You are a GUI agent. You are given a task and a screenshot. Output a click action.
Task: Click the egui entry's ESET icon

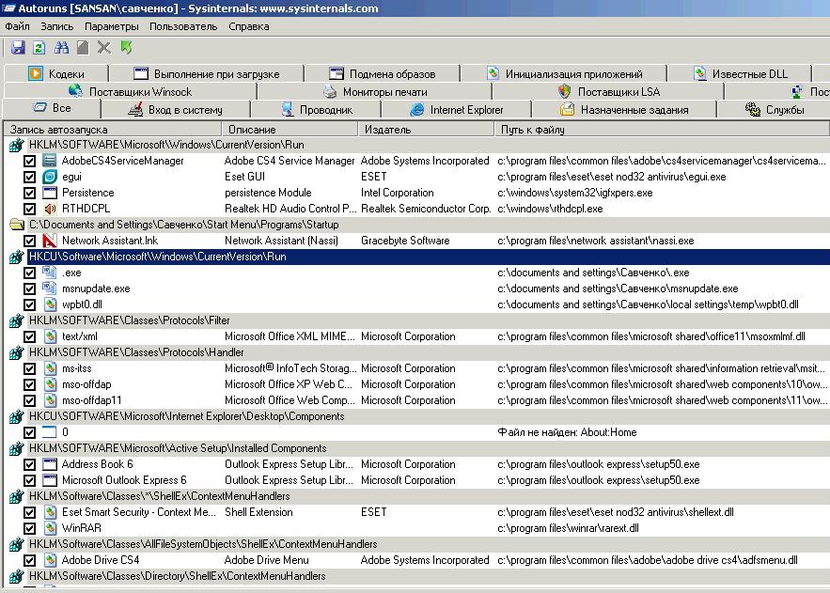click(x=50, y=177)
